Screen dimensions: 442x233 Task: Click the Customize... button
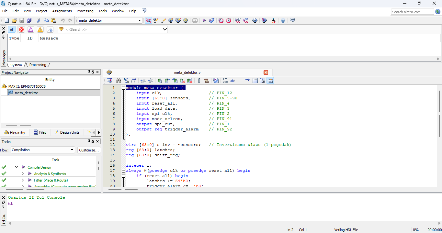pos(89,150)
